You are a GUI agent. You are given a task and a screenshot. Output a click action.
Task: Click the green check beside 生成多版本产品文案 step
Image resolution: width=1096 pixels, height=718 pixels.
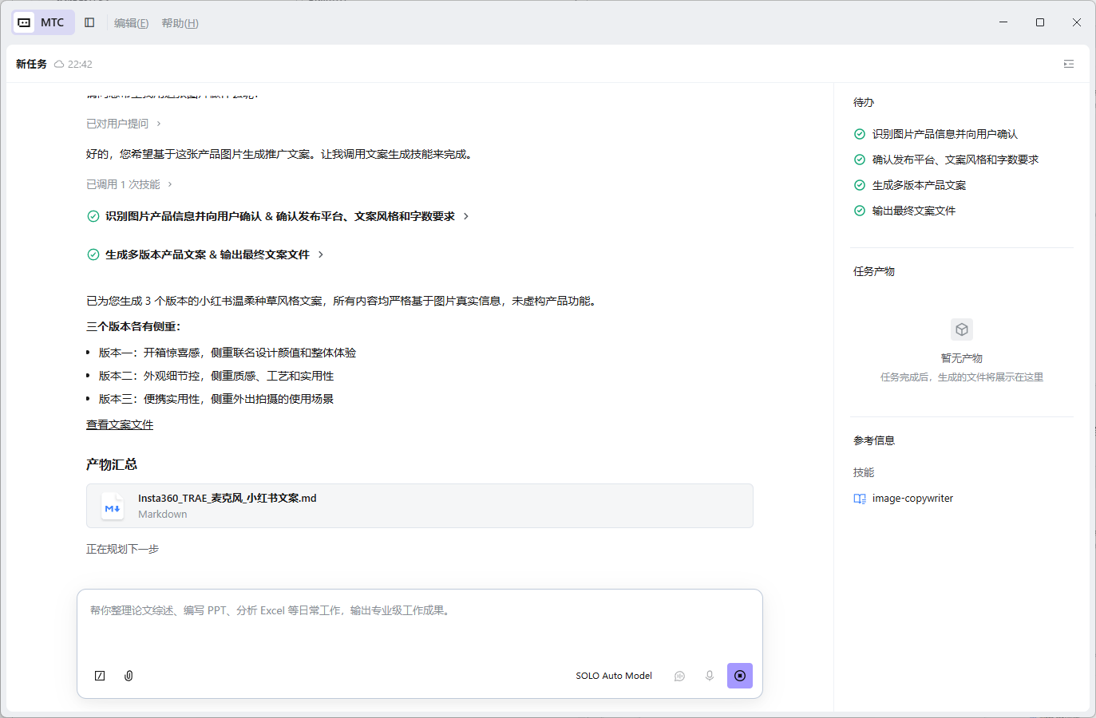93,254
